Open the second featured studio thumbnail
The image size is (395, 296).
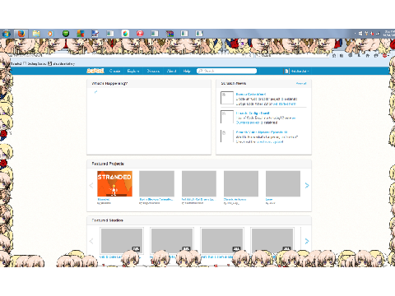point(172,241)
